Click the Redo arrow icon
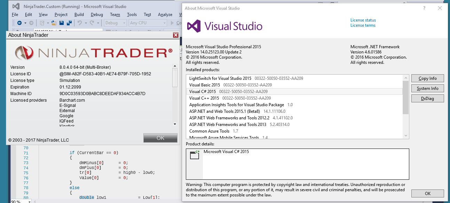This screenshot has width=450, height=203. pyautogui.click(x=92, y=23)
